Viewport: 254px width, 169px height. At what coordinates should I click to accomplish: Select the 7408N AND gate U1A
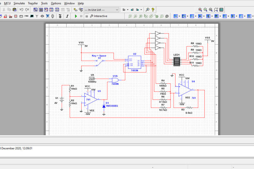click(115, 80)
